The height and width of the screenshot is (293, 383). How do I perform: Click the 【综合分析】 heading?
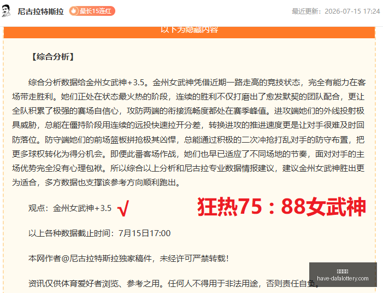(53, 57)
